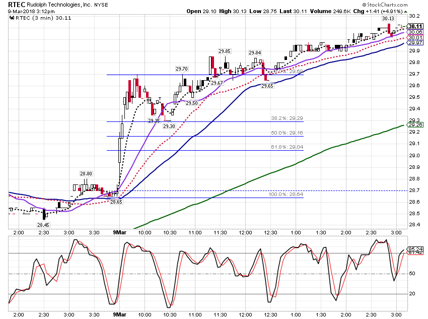
Task: Click the 85.24 stochastic value tag
Action: click(415, 249)
